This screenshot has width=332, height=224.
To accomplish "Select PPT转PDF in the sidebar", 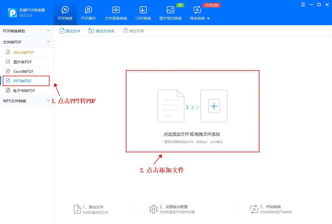I will tap(22, 81).
